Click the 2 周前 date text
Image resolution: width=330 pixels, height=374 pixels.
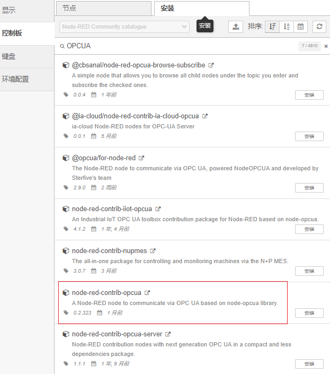coord(109,187)
